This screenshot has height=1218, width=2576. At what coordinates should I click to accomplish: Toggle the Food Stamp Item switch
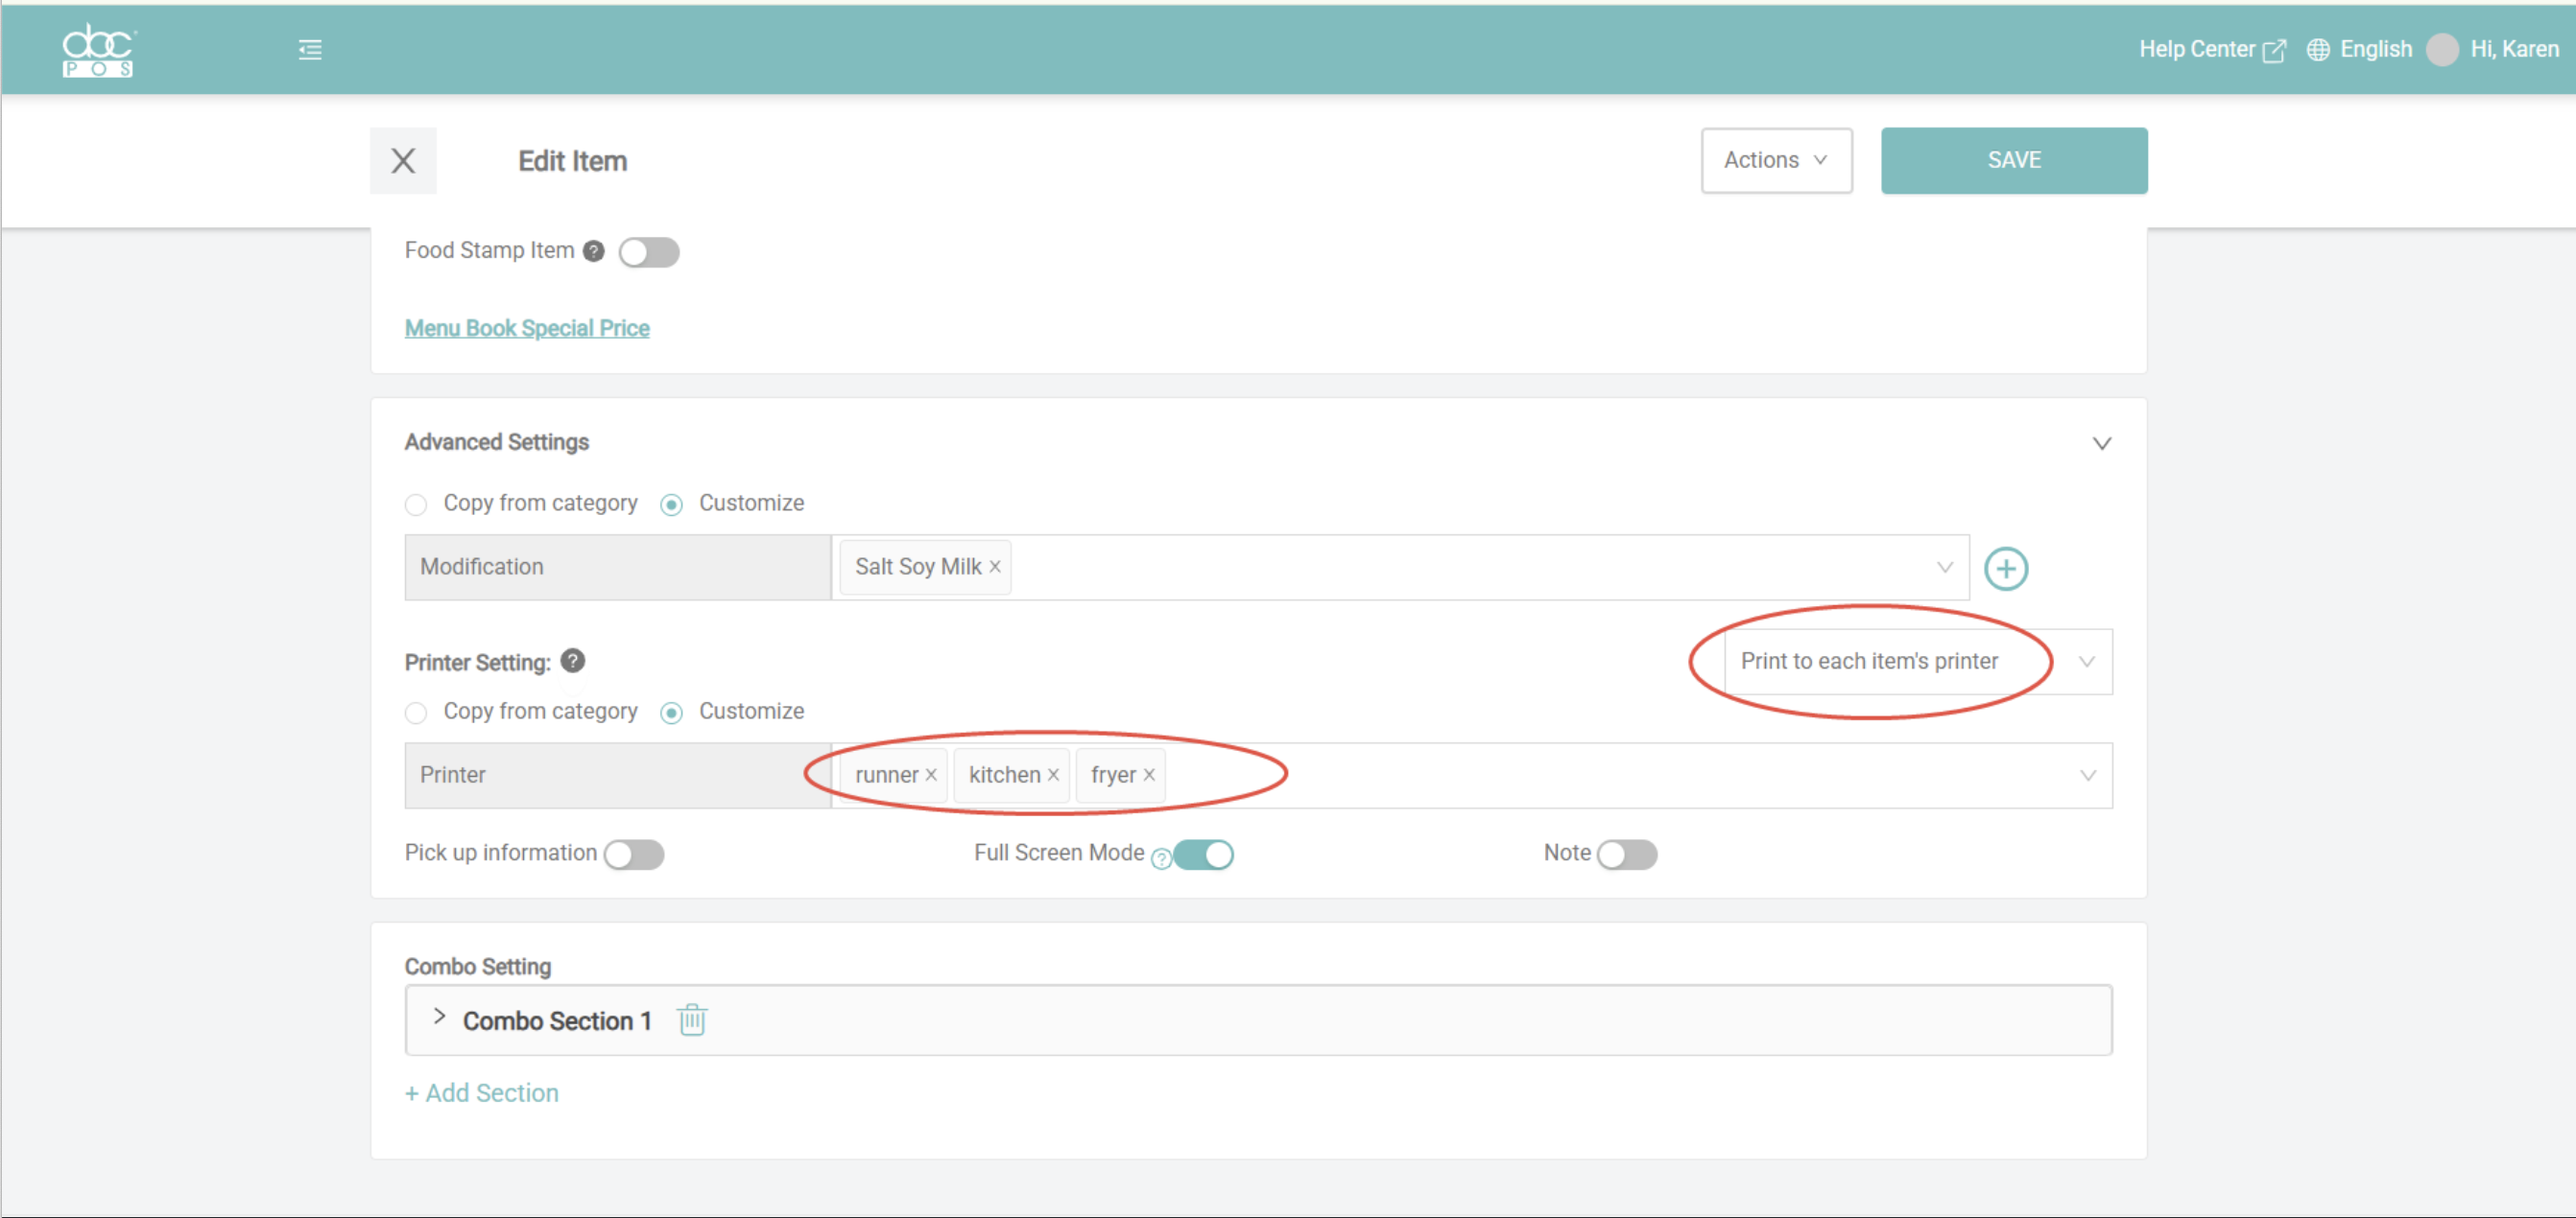tap(649, 252)
